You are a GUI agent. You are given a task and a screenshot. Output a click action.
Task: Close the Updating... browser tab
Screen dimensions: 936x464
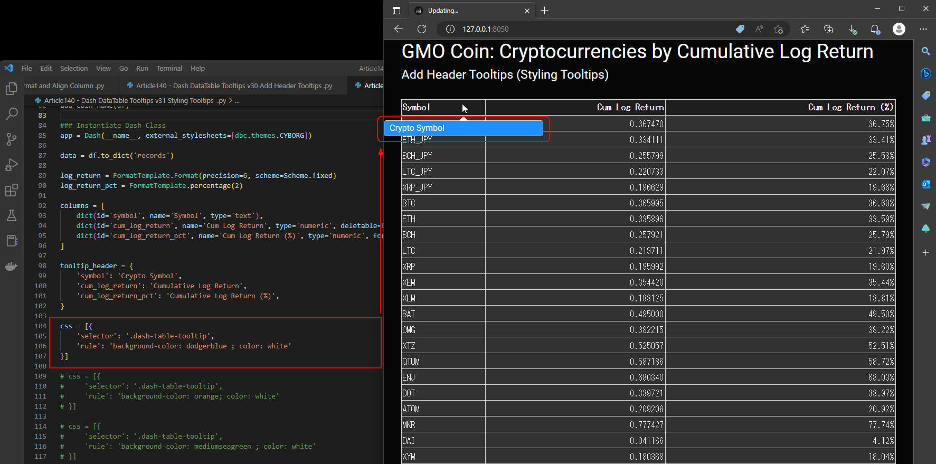tap(527, 11)
